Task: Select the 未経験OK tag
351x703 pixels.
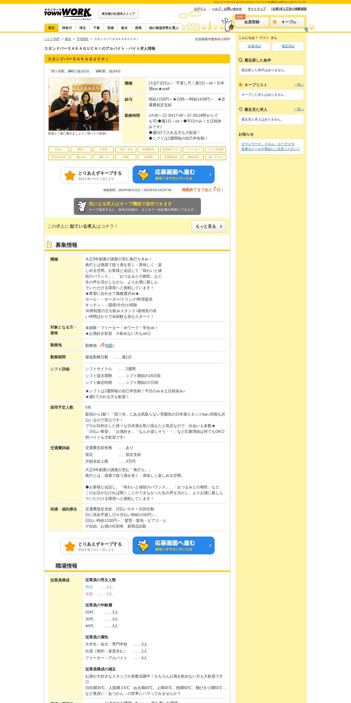Action: click(x=148, y=149)
